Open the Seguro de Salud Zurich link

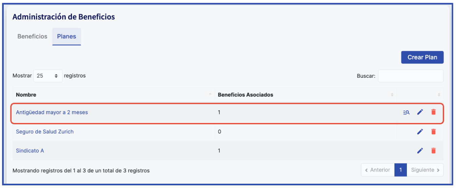[45, 132]
